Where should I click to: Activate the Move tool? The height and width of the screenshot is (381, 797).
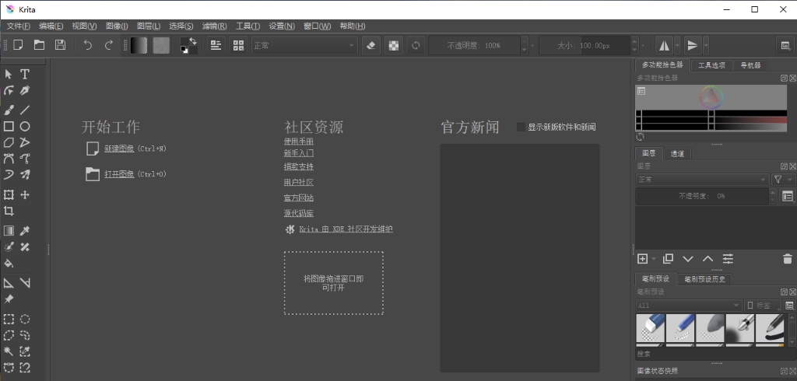25,194
